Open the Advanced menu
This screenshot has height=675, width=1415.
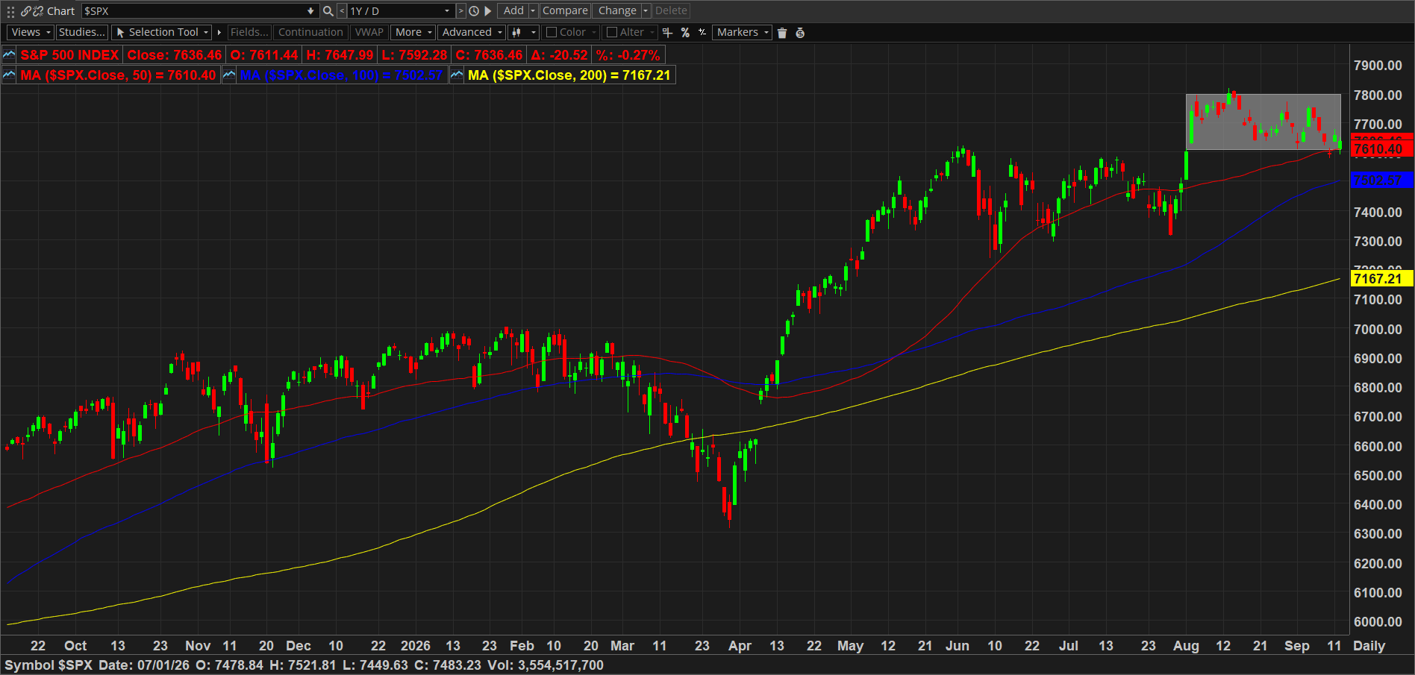pyautogui.click(x=472, y=33)
